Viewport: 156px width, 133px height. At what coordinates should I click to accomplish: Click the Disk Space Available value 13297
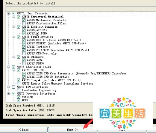click(x=51, y=110)
